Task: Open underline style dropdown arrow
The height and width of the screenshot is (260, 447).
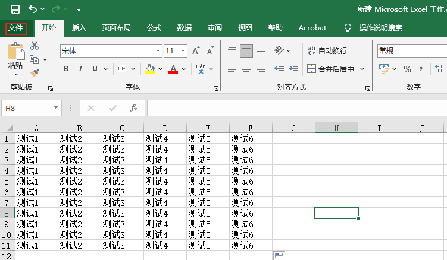Action: (105, 69)
